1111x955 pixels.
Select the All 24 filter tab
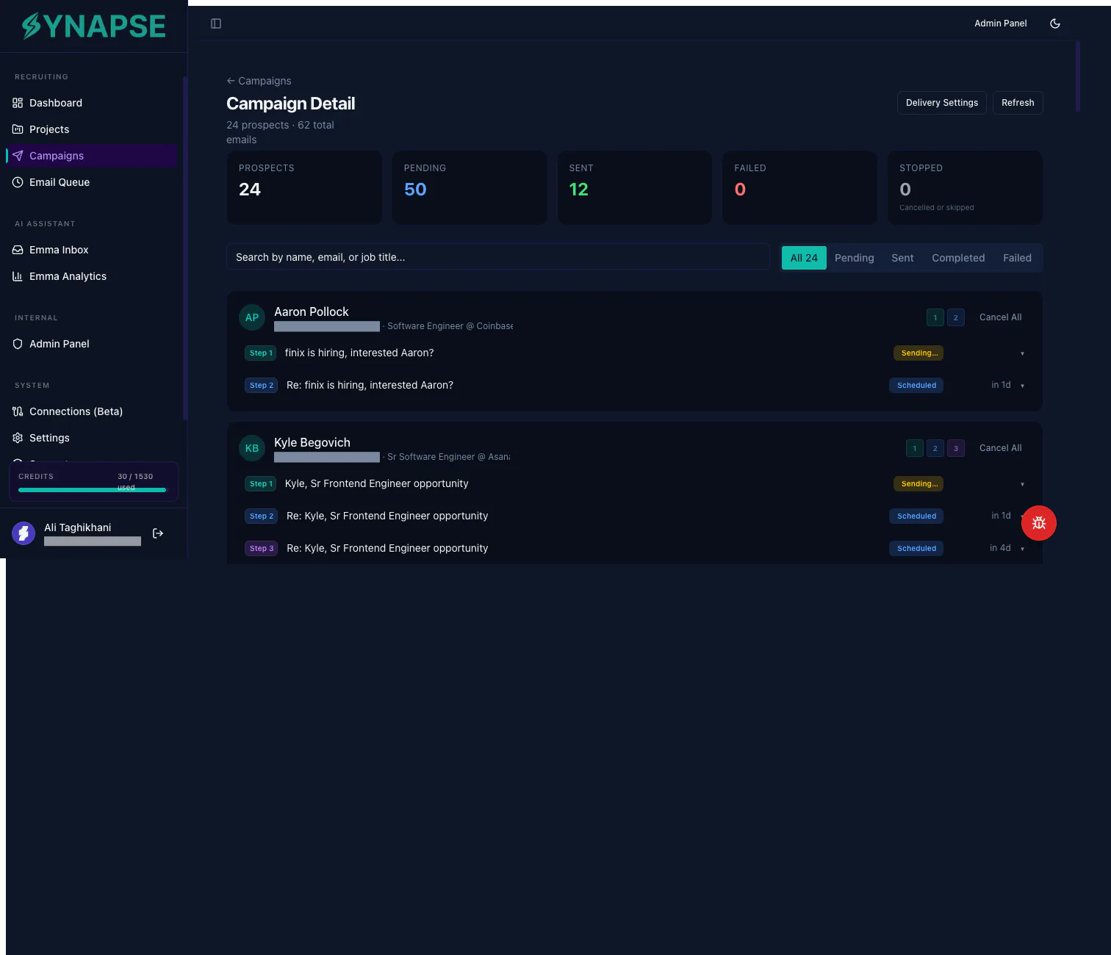pyautogui.click(x=804, y=258)
